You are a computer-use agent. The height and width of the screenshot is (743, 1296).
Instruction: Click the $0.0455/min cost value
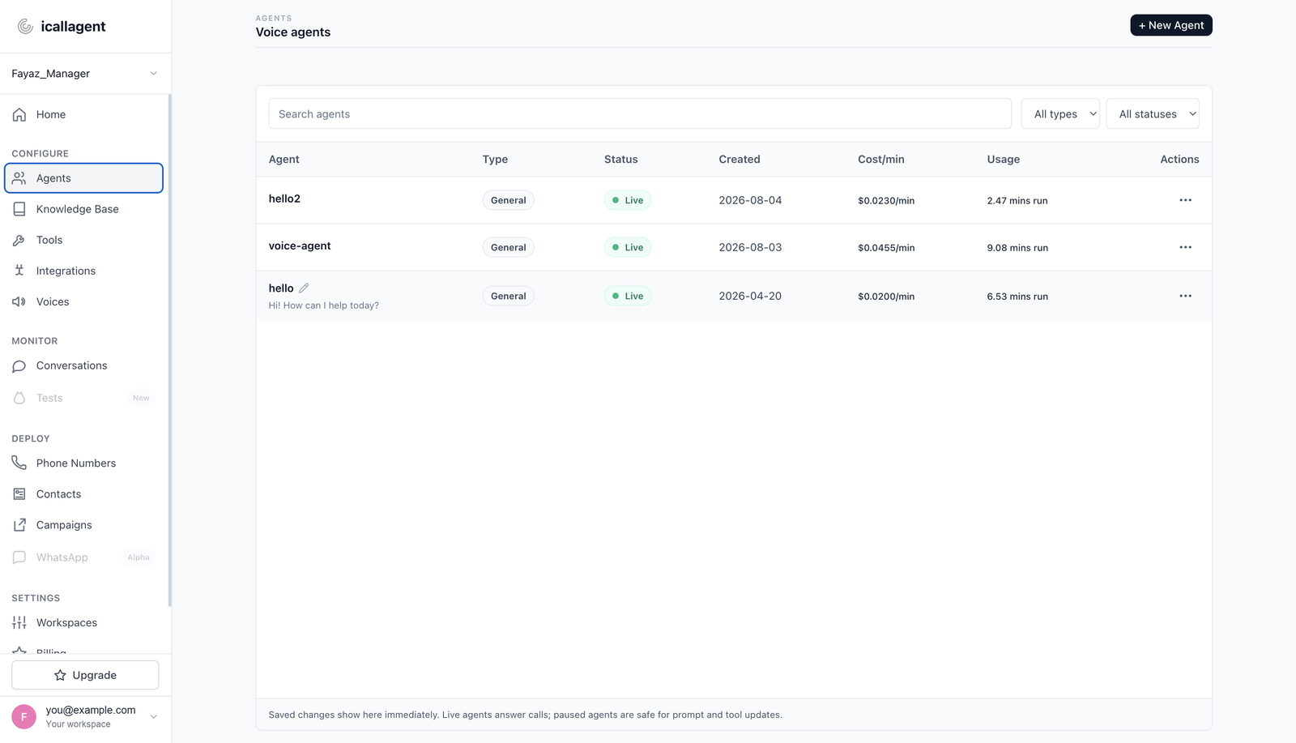[886, 248]
